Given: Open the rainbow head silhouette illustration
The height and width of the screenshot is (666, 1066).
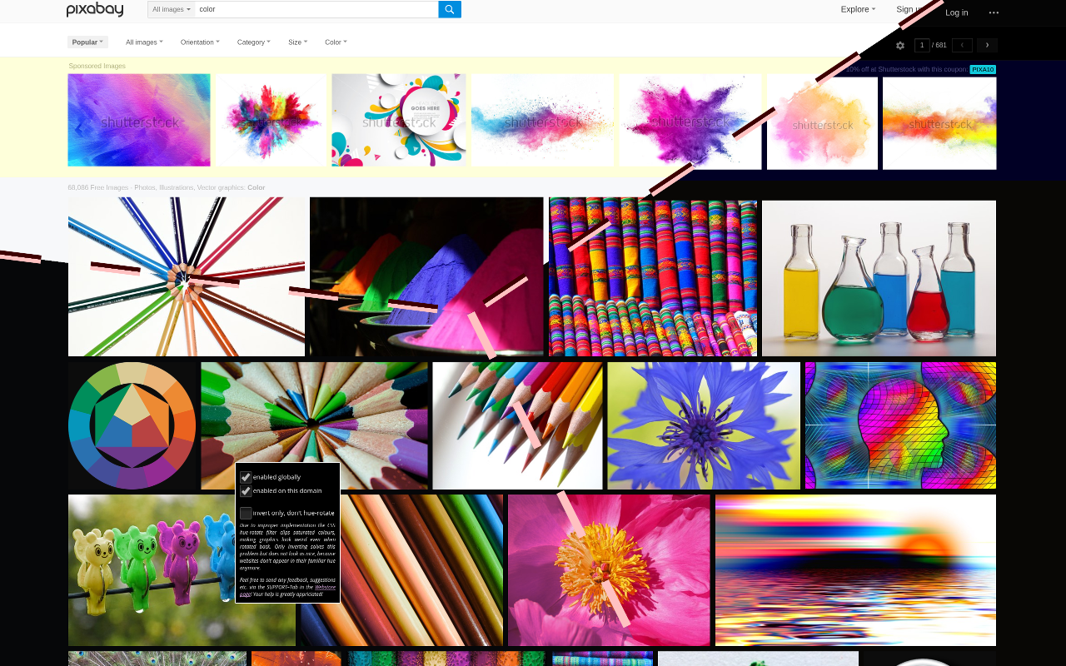Looking at the screenshot, I should tap(900, 425).
